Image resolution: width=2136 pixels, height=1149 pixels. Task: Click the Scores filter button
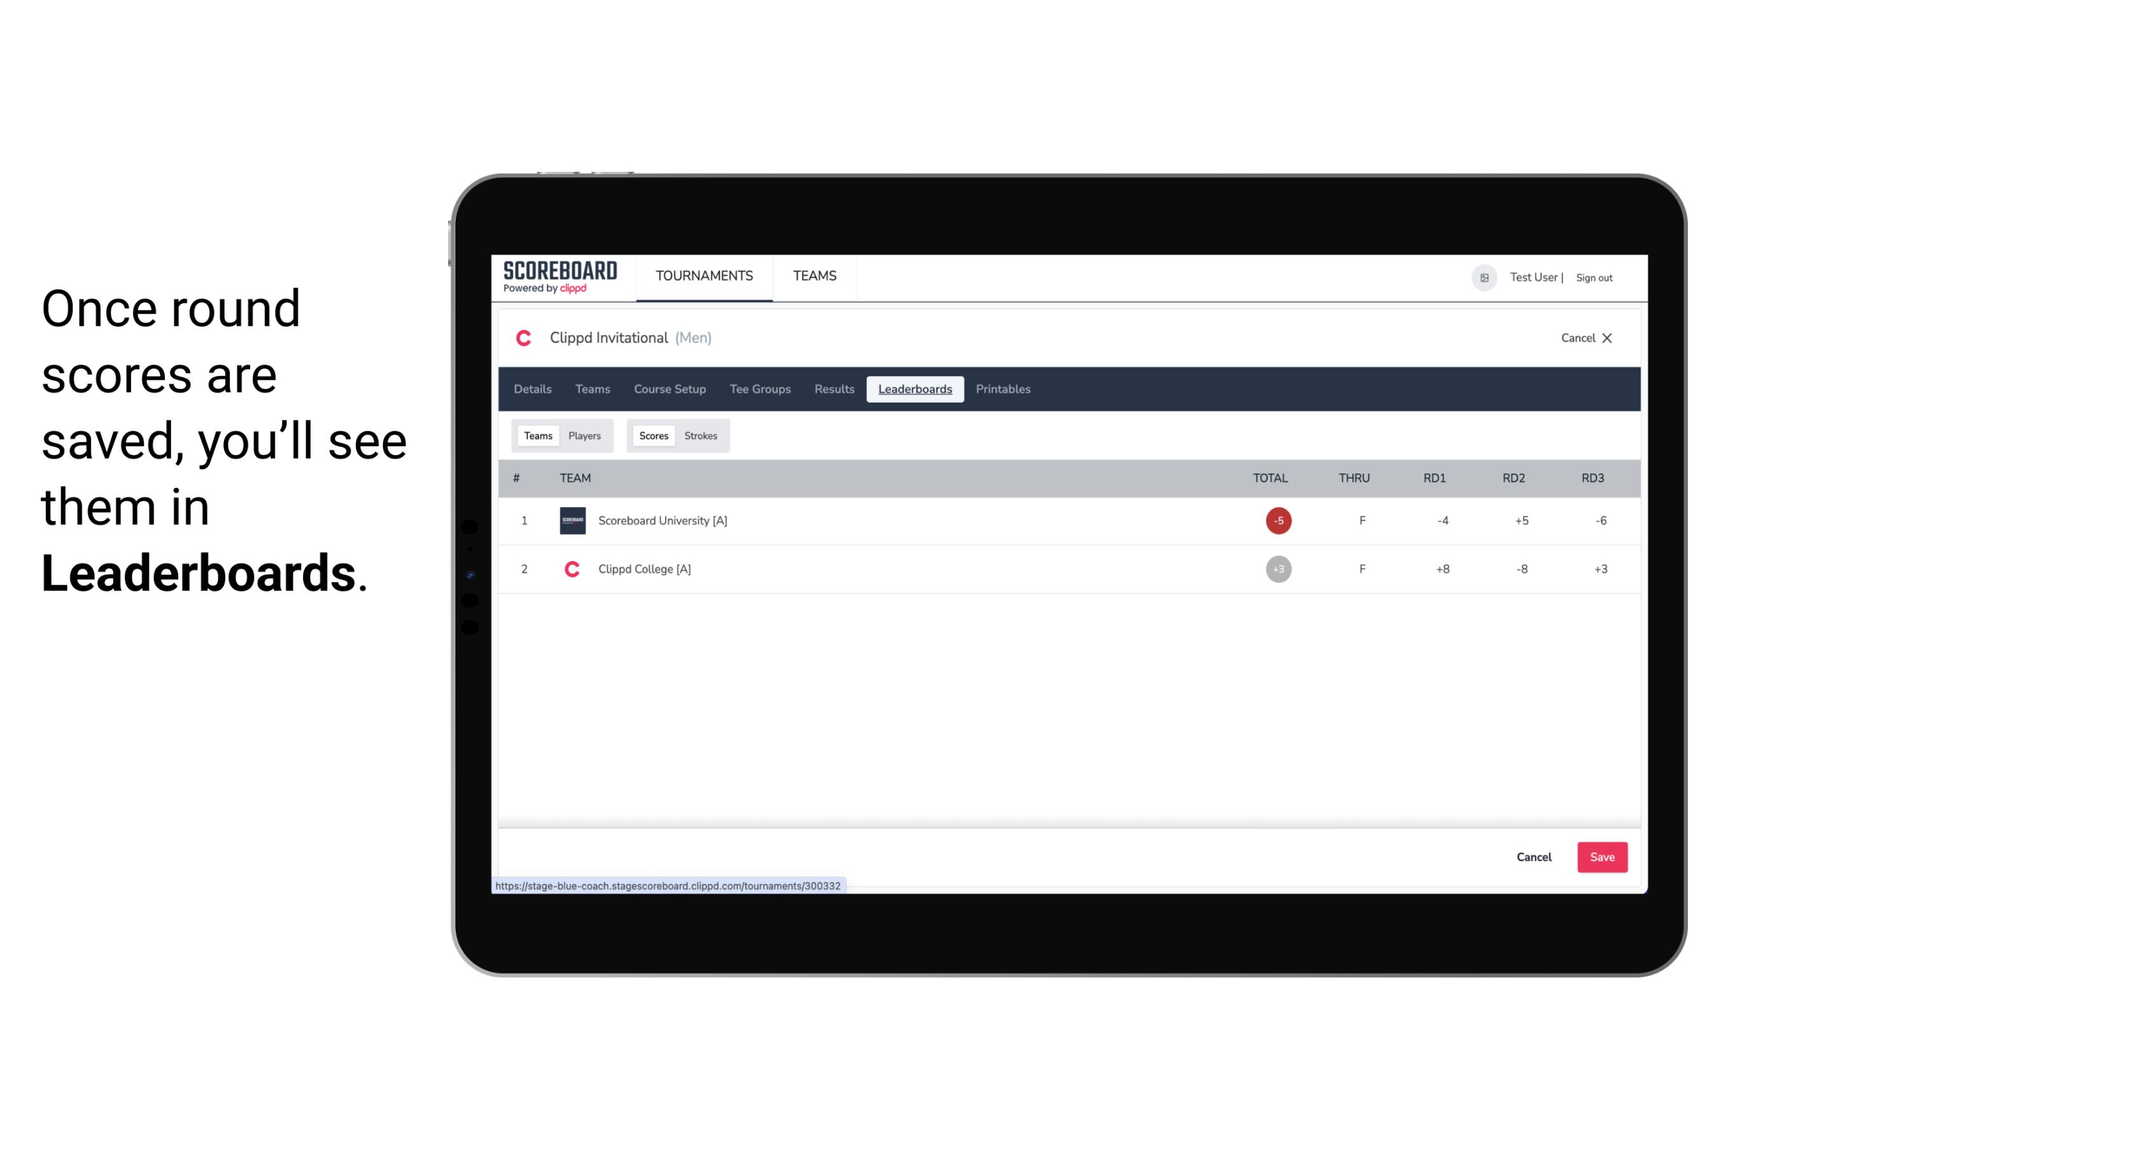tap(652, 435)
